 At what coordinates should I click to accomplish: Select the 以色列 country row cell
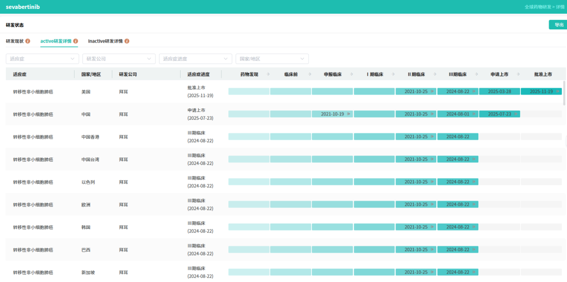coord(86,182)
